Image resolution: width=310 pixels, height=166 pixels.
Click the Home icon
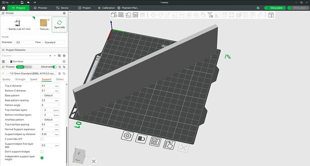4,8
